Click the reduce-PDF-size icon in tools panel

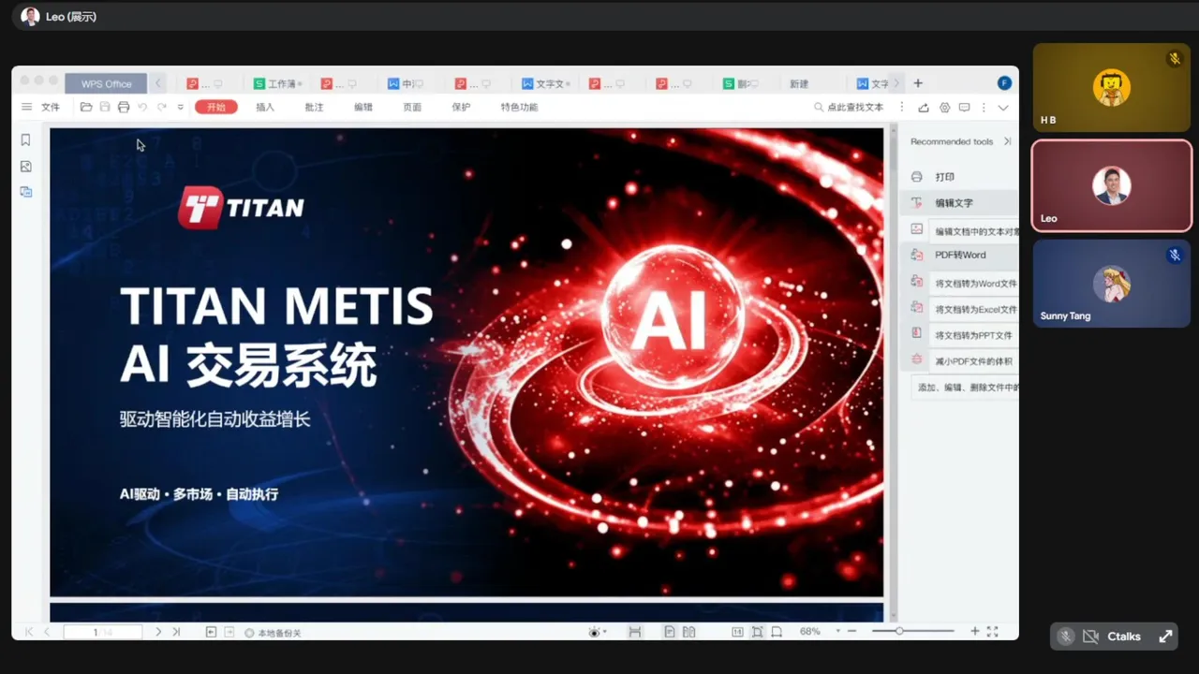(x=917, y=359)
